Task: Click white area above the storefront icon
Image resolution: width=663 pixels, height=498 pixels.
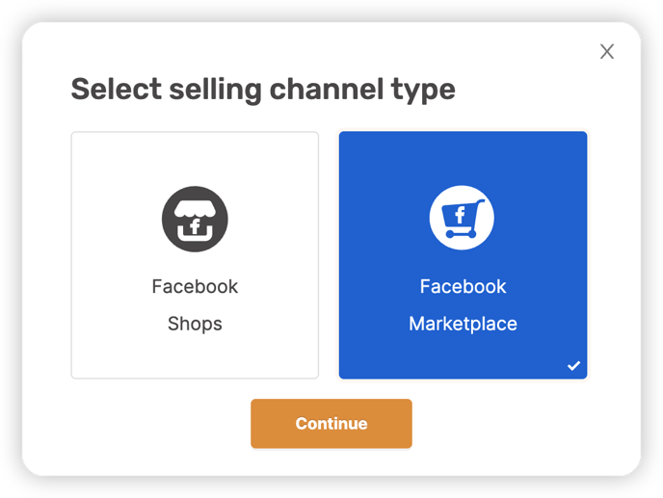Action: tap(195, 159)
